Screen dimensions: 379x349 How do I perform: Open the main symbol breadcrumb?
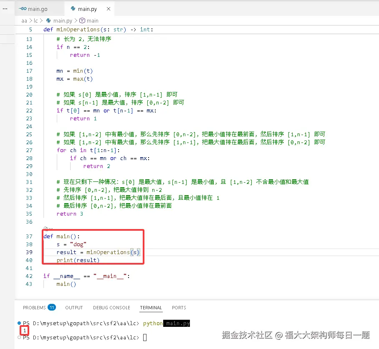(93, 21)
